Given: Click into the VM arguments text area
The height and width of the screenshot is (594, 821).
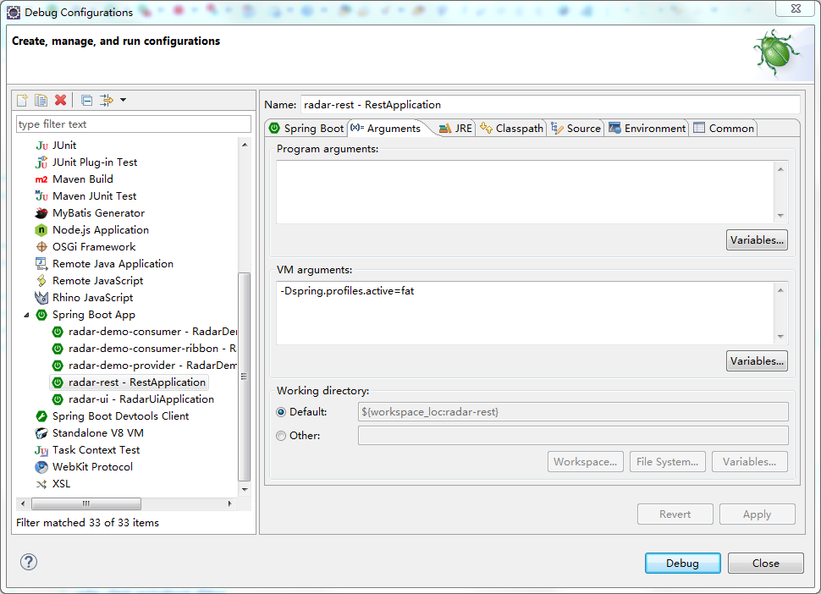Looking at the screenshot, I should click(x=525, y=313).
